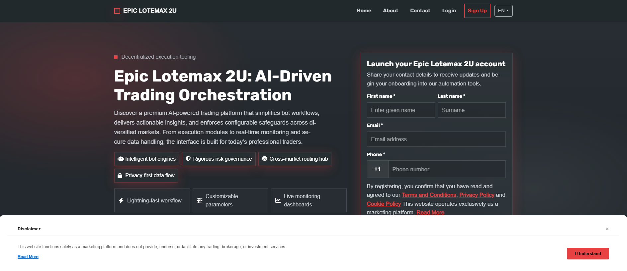The height and width of the screenshot is (271, 627).
Task: Open the About menu item
Action: pos(391,11)
